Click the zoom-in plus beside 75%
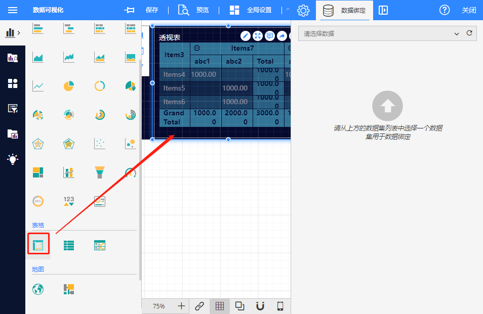 [181, 306]
